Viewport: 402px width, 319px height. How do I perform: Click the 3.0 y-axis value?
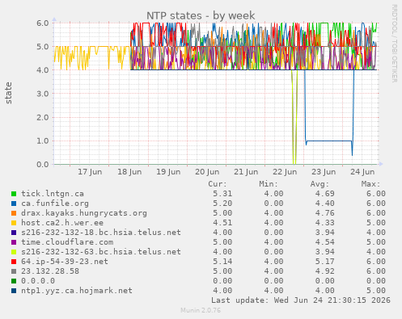click(x=43, y=94)
